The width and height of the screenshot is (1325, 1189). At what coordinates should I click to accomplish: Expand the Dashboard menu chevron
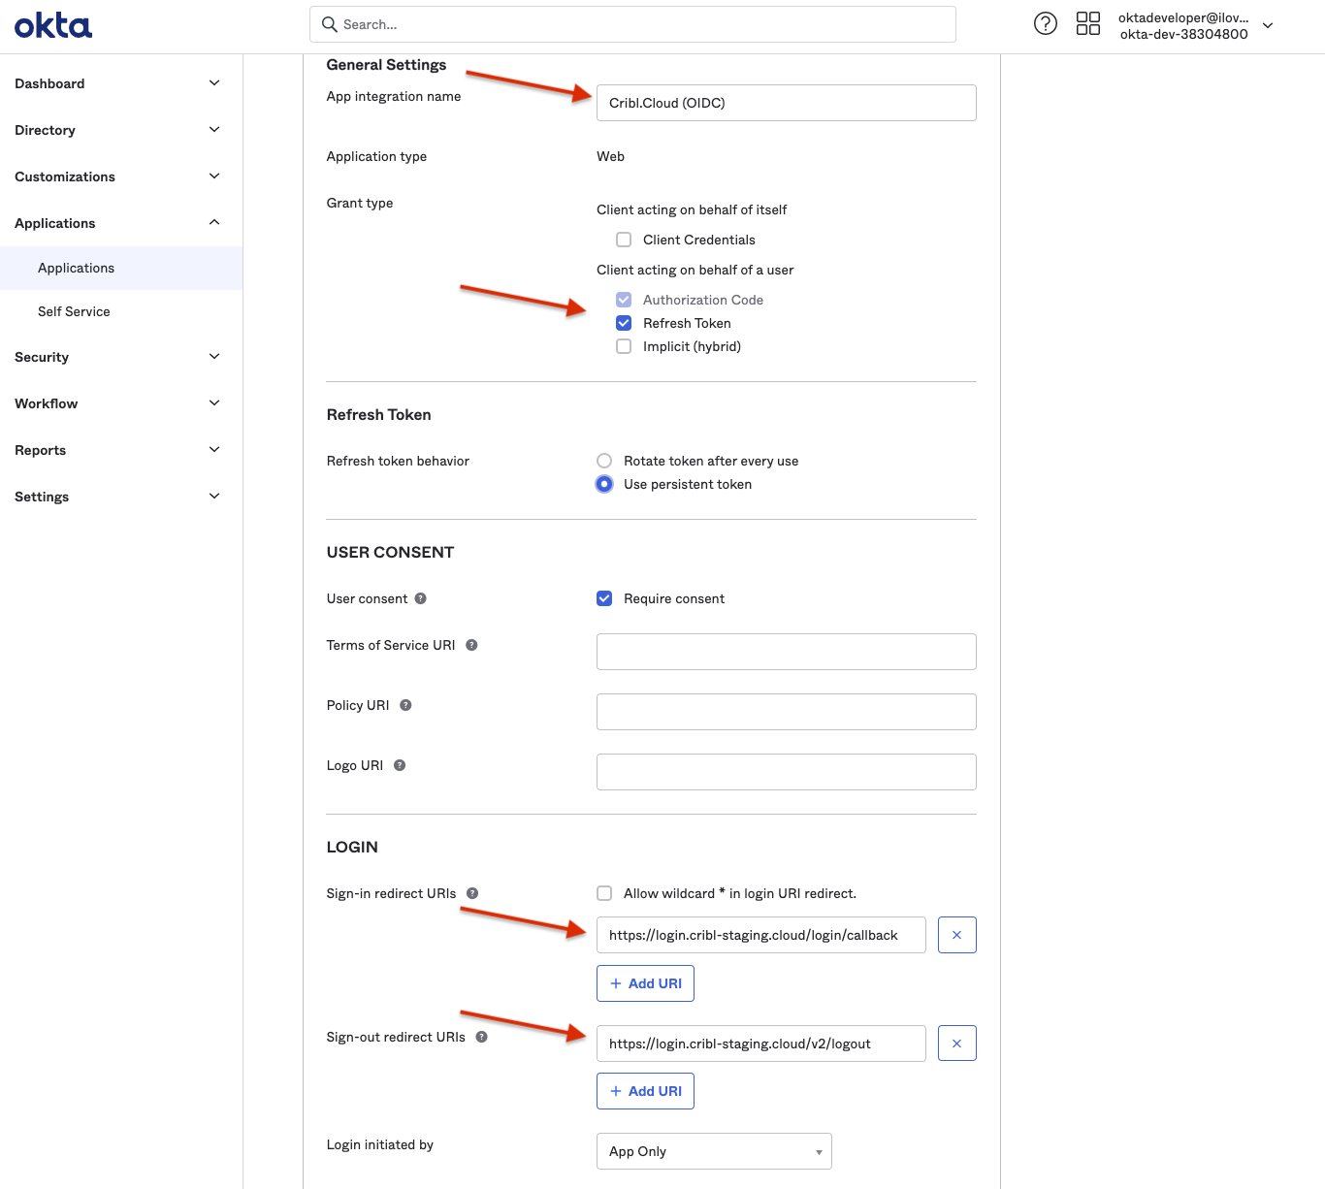coord(214,83)
